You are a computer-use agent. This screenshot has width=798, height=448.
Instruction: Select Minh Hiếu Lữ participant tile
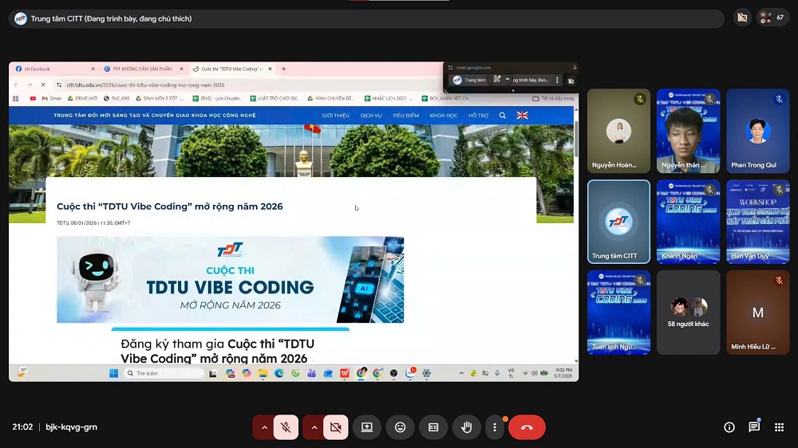[x=758, y=312]
